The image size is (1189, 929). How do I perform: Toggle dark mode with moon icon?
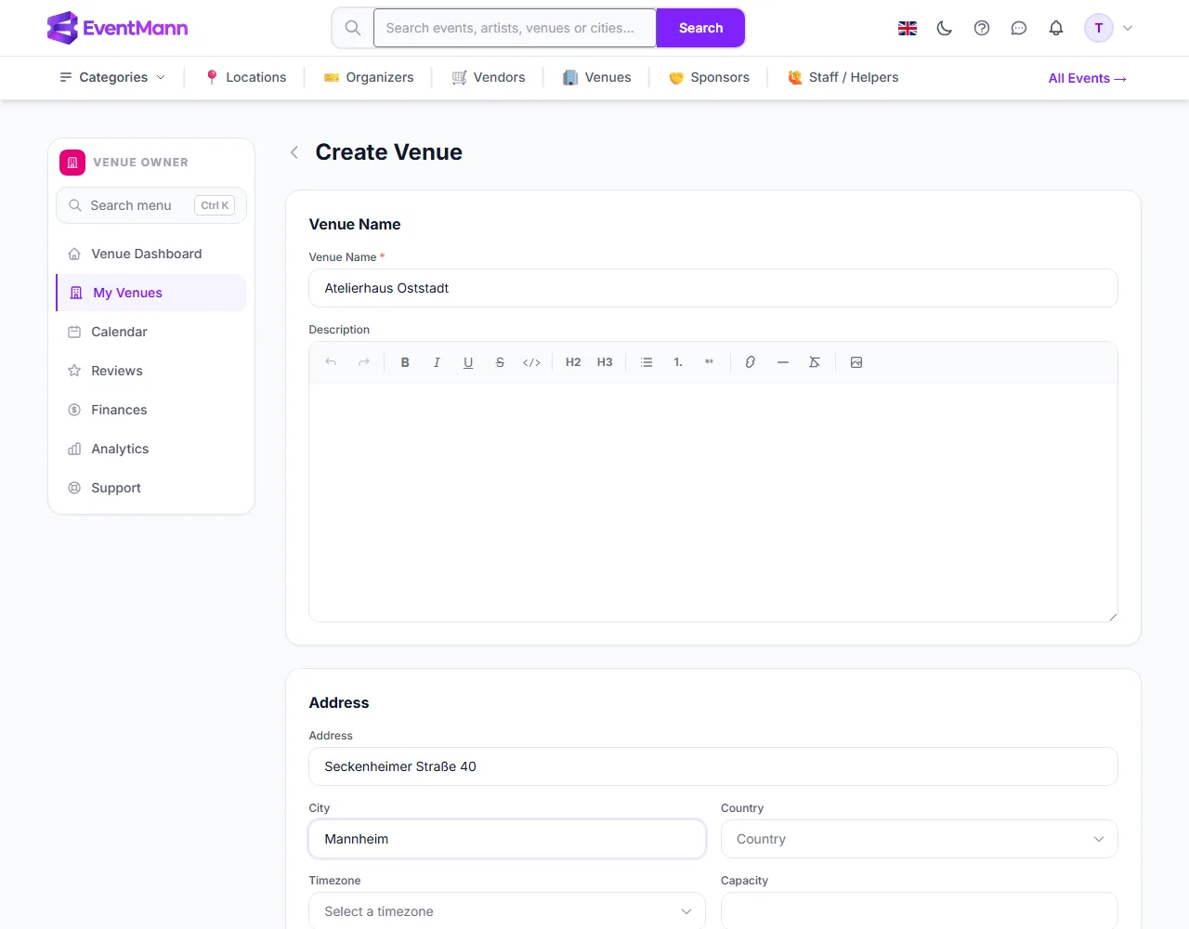tap(945, 28)
